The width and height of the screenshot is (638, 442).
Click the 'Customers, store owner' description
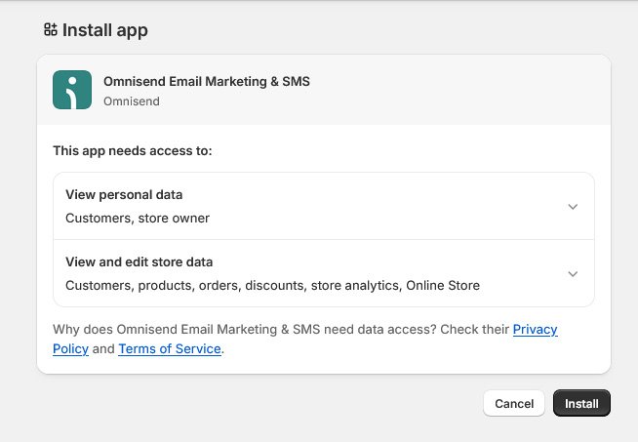tap(138, 219)
